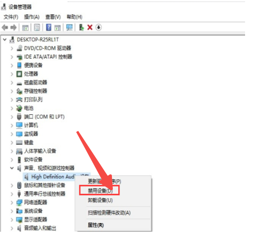This screenshot has height=234, width=255.
Task: Choose 禁用设备(D) in context menu
Action: click(100, 191)
